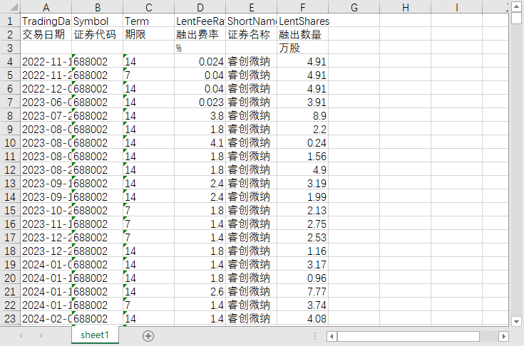Click the Term header cell
The width and height of the screenshot is (524, 346).
point(149,21)
